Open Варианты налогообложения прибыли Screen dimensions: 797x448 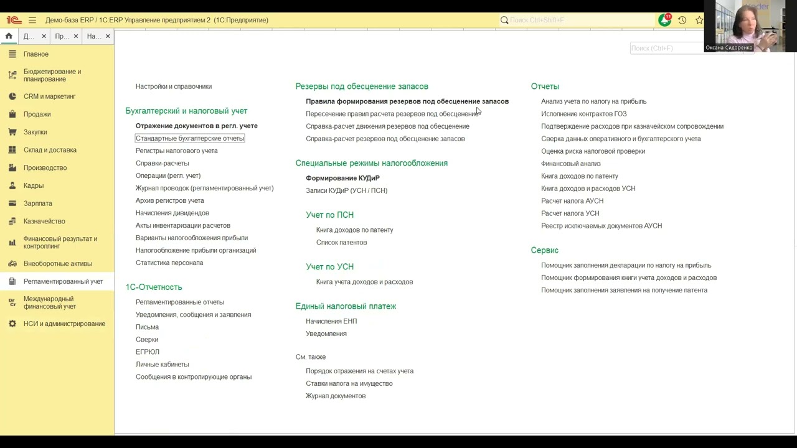192,238
